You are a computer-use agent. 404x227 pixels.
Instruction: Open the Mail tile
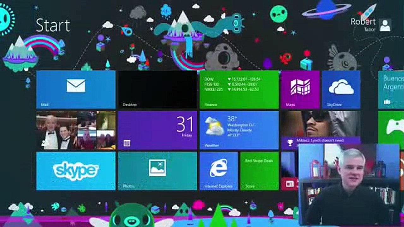(76, 90)
